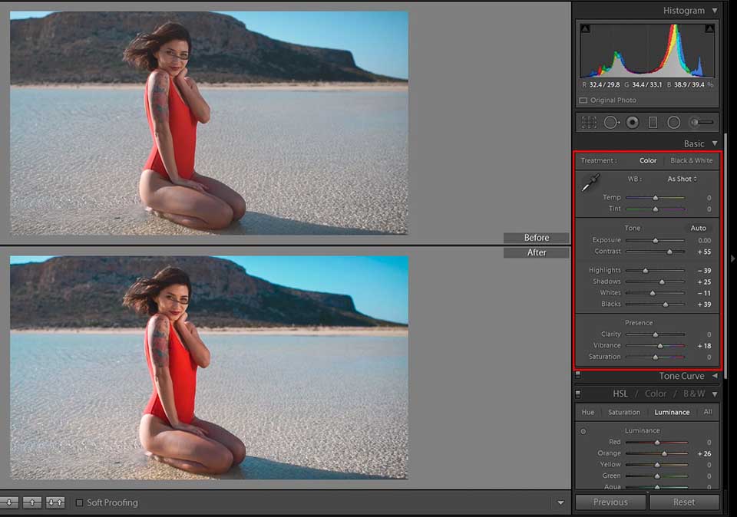Image resolution: width=737 pixels, height=517 pixels.
Task: Switch to the Saturation tab in HSL
Action: (623, 412)
